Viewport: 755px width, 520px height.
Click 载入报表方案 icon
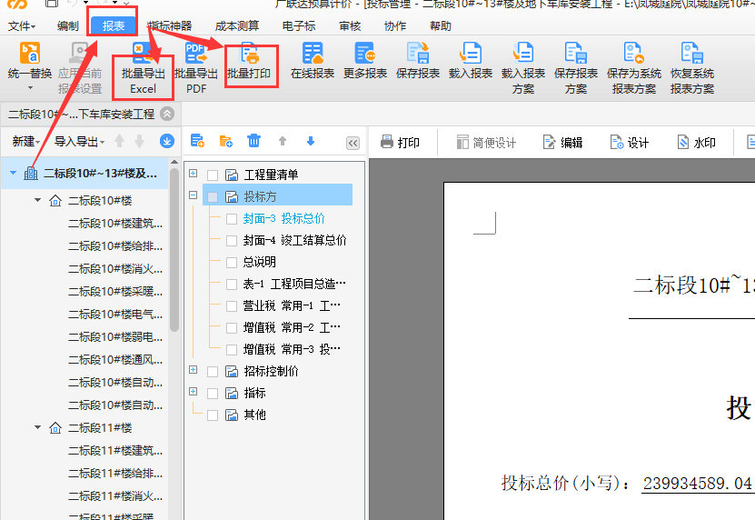pyautogui.click(x=523, y=53)
